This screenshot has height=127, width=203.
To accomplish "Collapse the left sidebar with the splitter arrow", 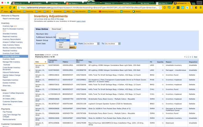I will pyautogui.click(x=29, y=70).
